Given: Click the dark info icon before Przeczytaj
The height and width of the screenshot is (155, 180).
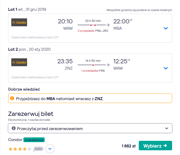Looking at the screenshot, I should click(x=14, y=128).
